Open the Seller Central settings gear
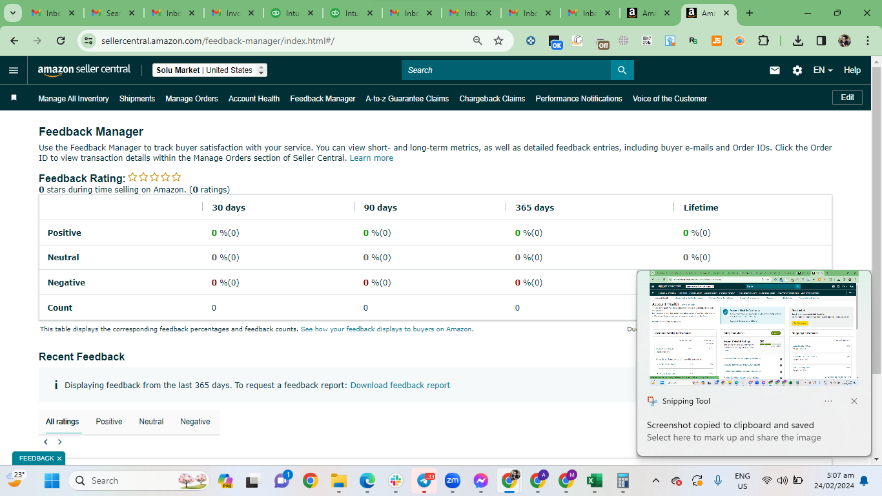882x496 pixels. tap(797, 70)
